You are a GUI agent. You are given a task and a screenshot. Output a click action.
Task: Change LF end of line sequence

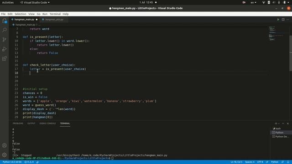pos(267,162)
